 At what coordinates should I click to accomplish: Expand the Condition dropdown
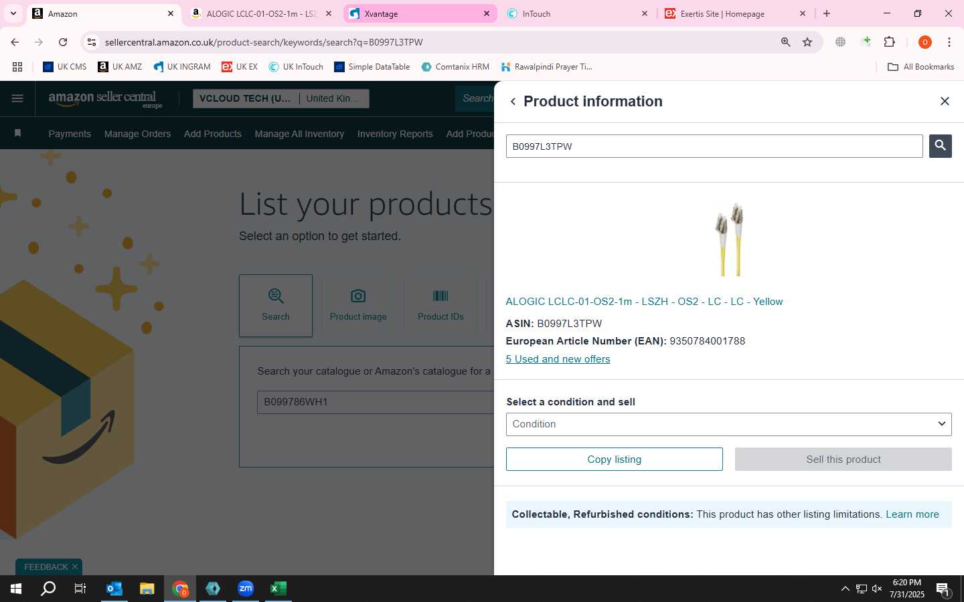coord(728,424)
